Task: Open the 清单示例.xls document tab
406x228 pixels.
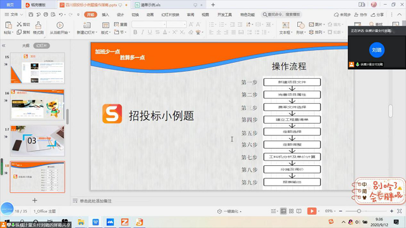Action: tap(170, 5)
